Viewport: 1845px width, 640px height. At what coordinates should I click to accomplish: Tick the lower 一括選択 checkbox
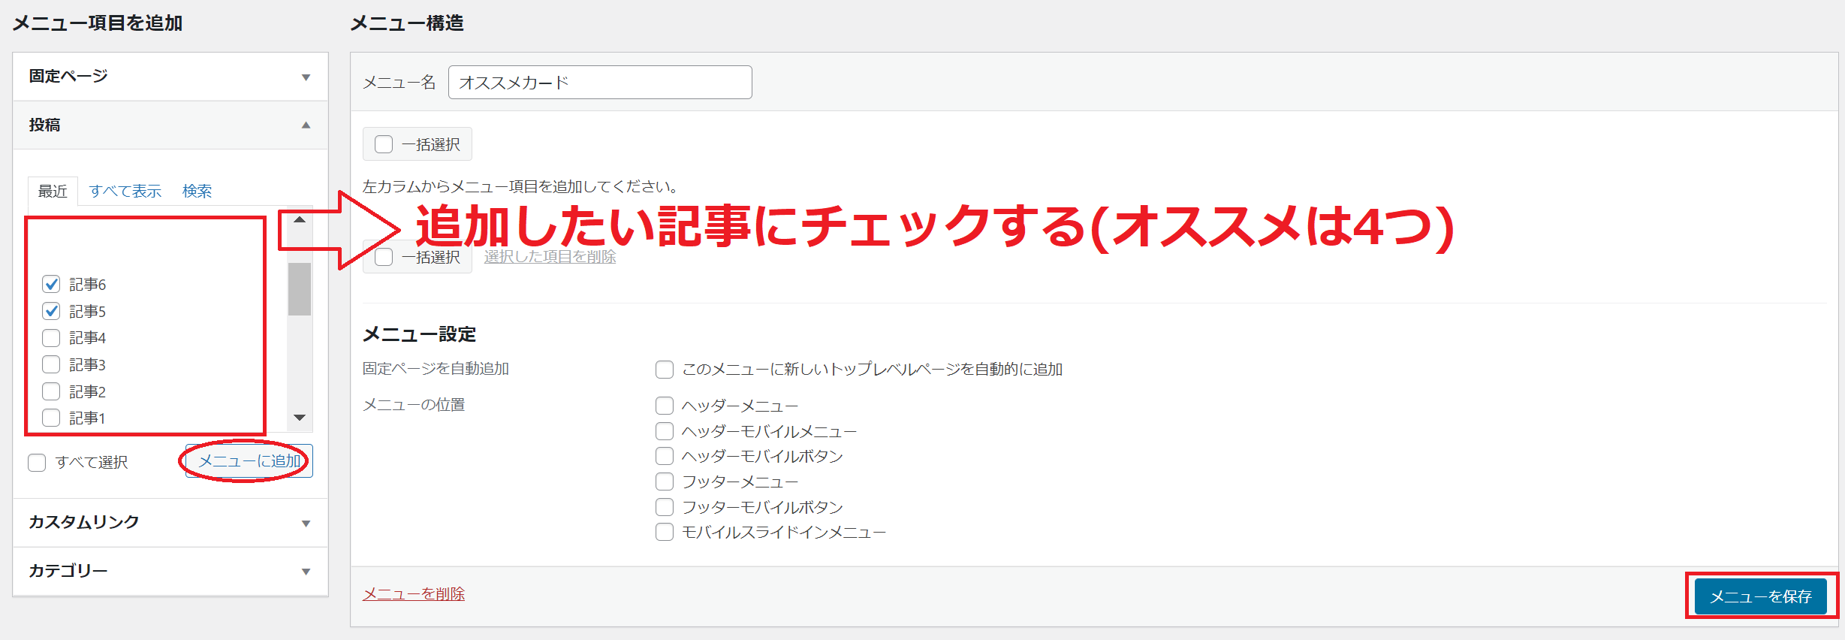[x=384, y=257]
